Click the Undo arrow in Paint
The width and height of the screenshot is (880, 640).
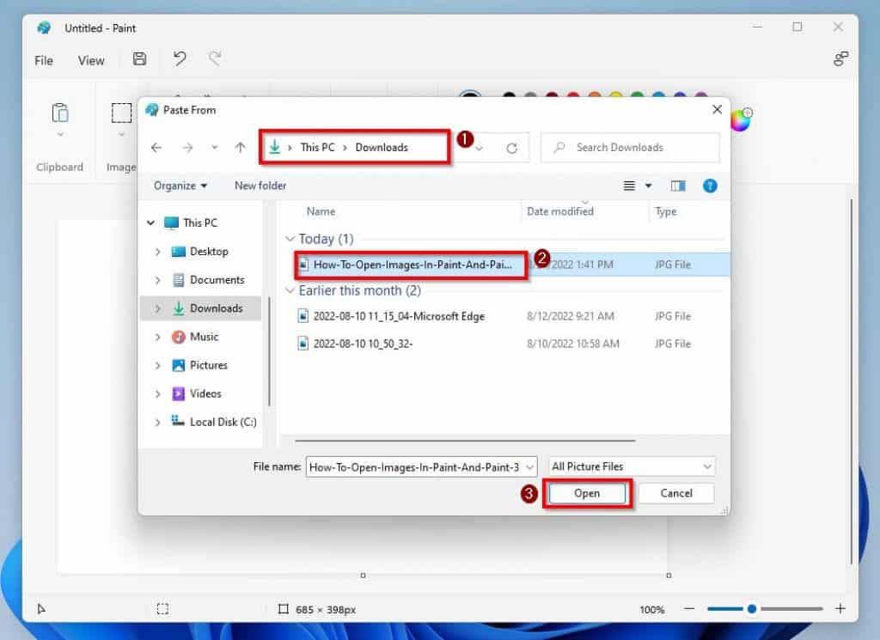[x=180, y=59]
